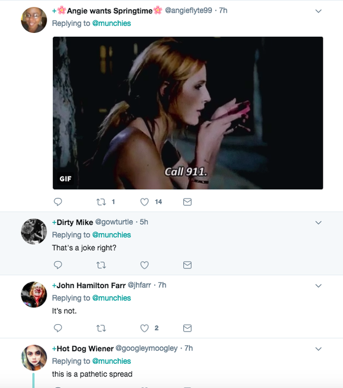This screenshot has width=343, height=388.
Task: Like Angie's tweet with 14 likes
Action: click(145, 202)
